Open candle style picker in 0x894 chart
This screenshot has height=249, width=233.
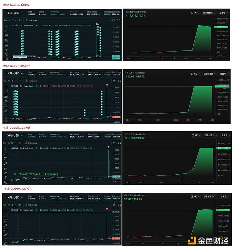[x=20, y=205]
